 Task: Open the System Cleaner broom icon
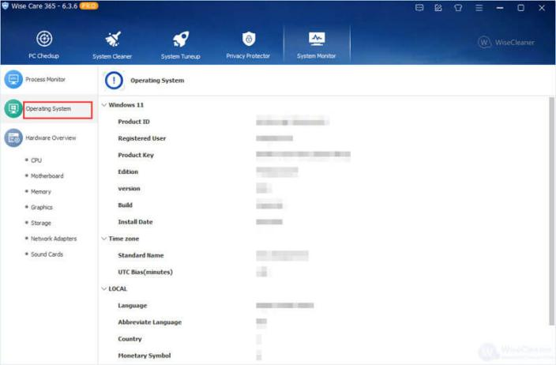tap(113, 39)
